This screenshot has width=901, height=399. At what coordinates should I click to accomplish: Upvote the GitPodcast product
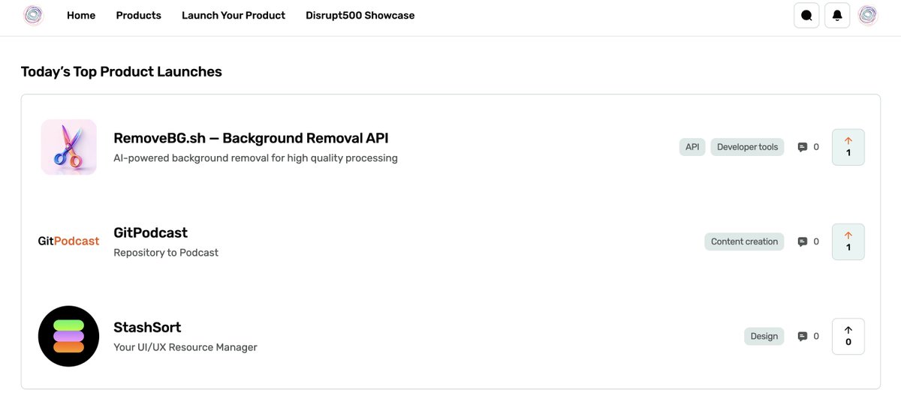(x=848, y=241)
